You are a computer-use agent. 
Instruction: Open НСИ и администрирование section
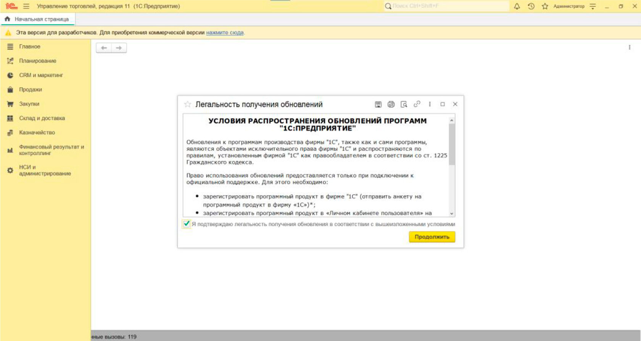tap(45, 170)
